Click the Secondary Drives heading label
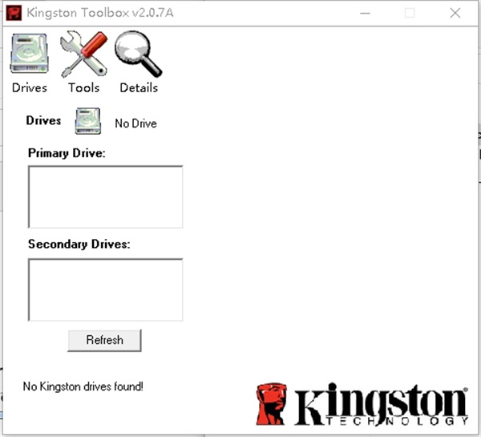The width and height of the screenshot is (481, 437). coord(79,244)
